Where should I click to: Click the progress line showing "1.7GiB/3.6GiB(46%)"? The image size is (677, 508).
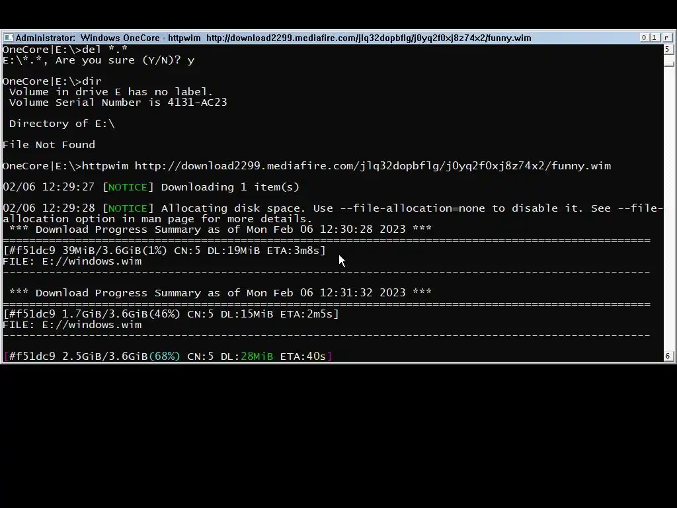click(x=171, y=314)
